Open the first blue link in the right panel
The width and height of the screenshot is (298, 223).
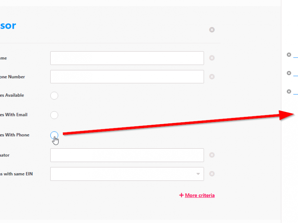pos(295,58)
